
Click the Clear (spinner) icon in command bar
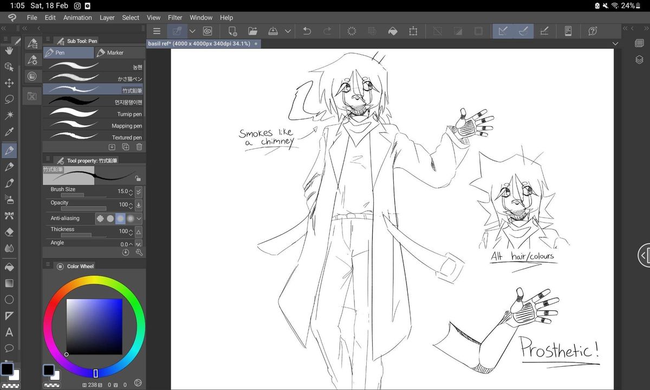click(x=352, y=31)
